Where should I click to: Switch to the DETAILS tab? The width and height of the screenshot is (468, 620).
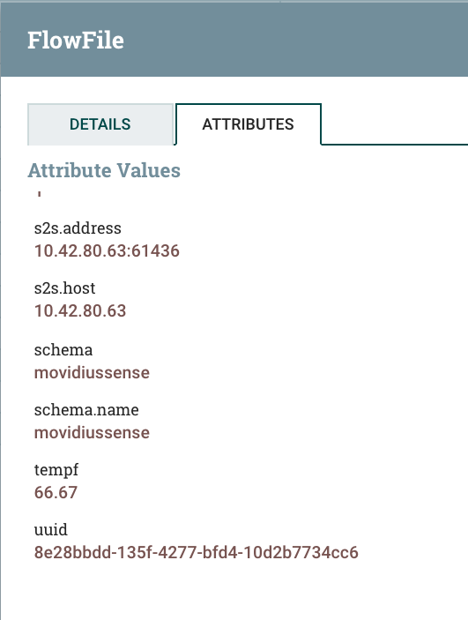point(100,124)
